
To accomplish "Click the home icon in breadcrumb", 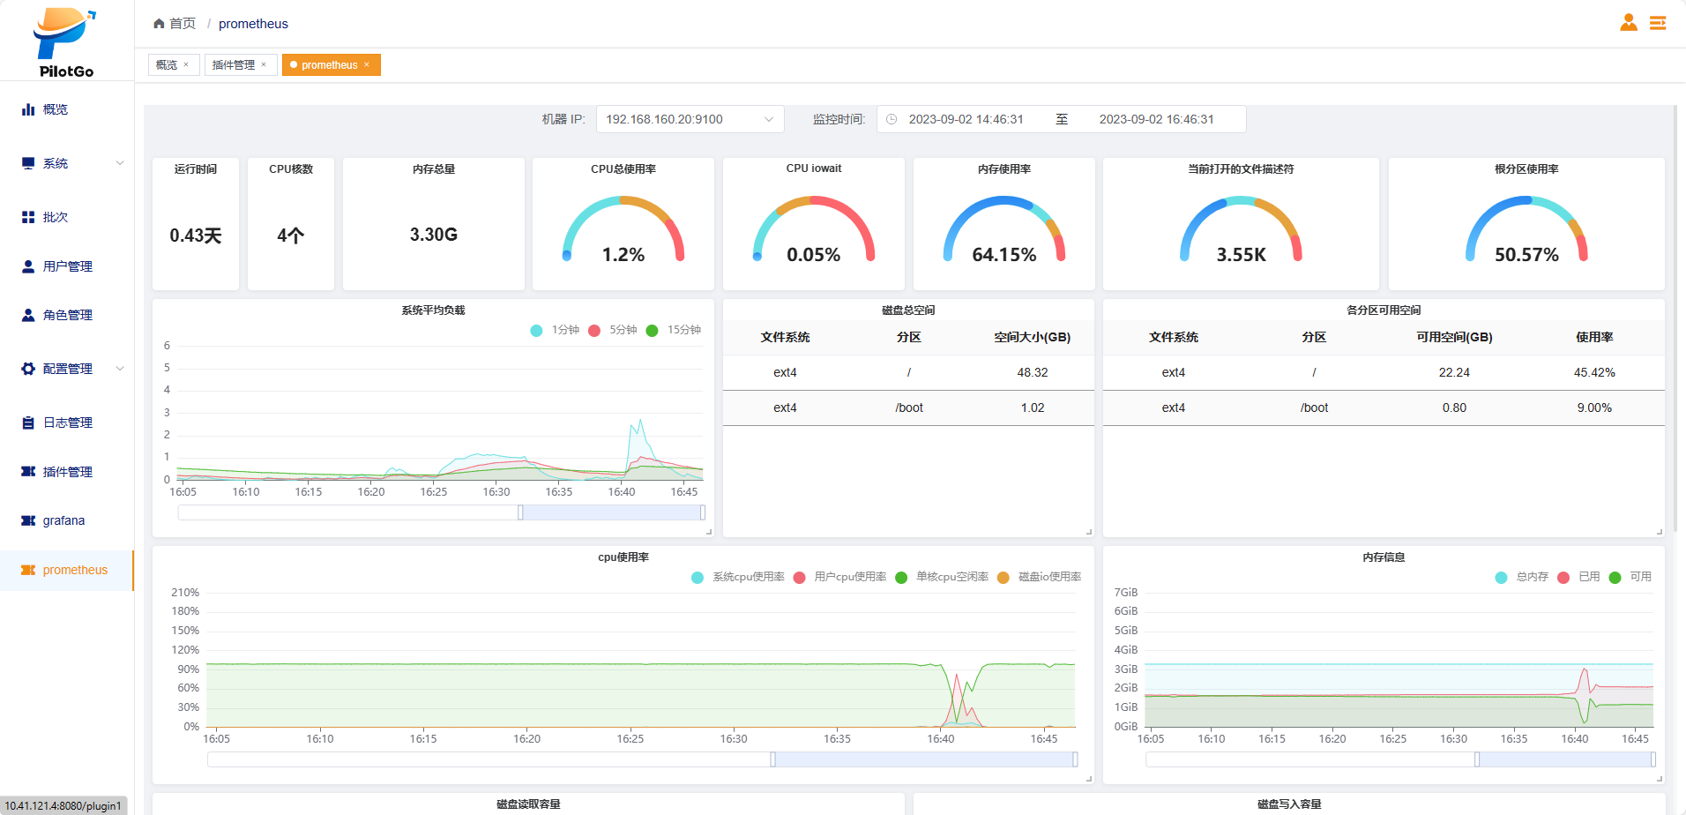I will point(159,24).
